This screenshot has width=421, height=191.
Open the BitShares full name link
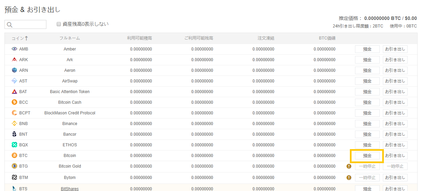point(69,189)
